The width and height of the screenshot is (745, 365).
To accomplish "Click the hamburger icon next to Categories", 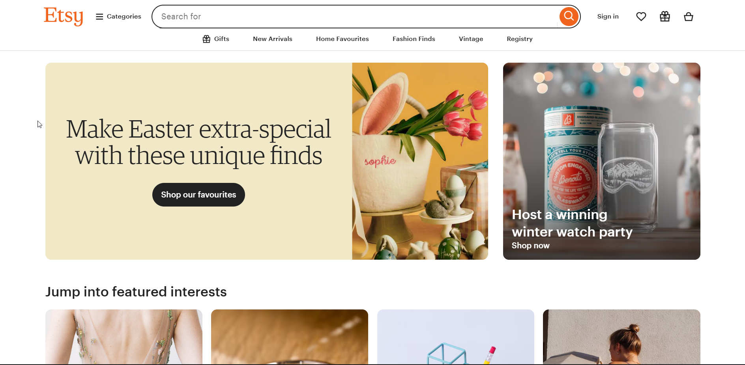I will (99, 17).
